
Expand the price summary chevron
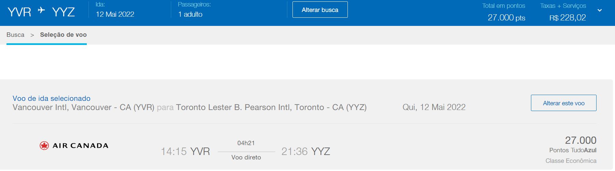tap(600, 10)
